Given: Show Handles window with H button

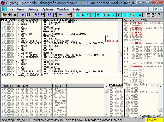Looking at the screenshot, I should (104, 15).
